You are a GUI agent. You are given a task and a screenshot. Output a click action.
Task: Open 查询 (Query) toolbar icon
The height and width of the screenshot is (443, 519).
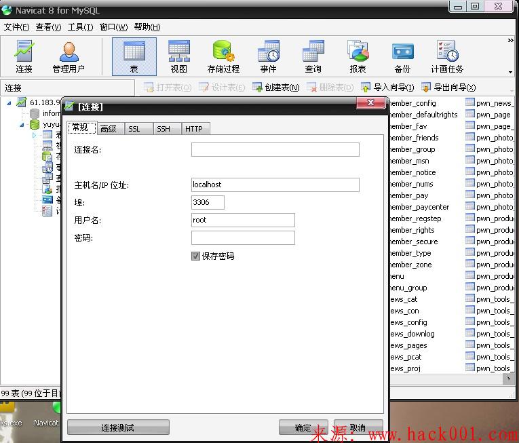(313, 56)
